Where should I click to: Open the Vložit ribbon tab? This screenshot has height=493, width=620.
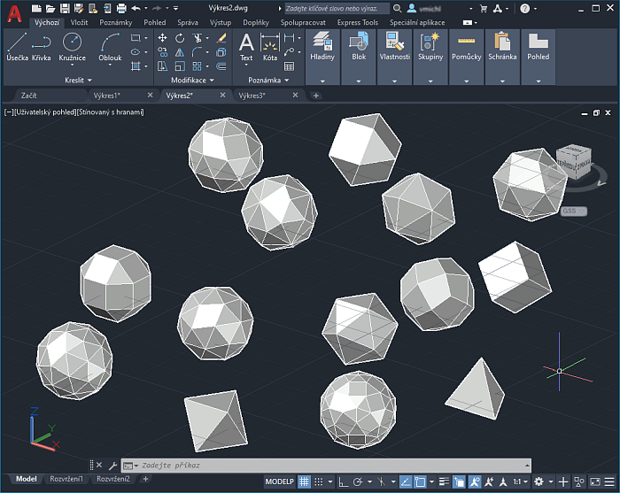coord(79,22)
